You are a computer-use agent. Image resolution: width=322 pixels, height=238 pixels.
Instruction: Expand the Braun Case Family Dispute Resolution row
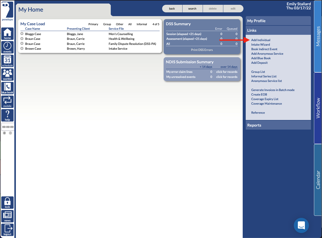(22, 44)
